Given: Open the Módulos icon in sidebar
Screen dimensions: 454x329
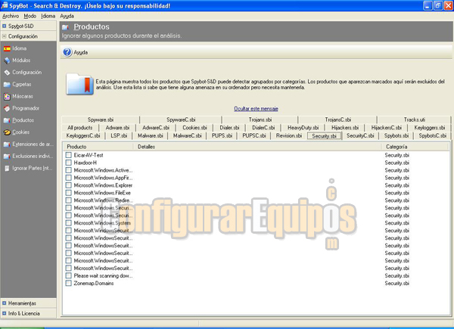Looking at the screenshot, I should point(7,61).
